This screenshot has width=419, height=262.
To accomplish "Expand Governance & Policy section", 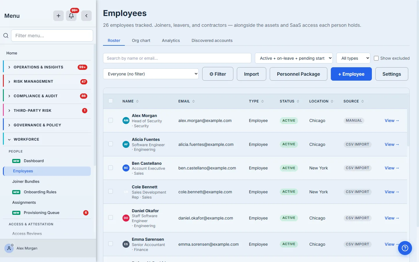I will [47, 125].
